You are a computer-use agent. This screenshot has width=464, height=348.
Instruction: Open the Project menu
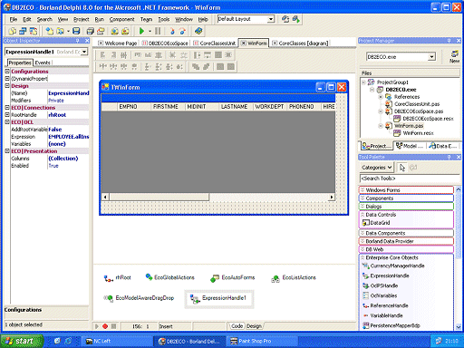point(82,19)
